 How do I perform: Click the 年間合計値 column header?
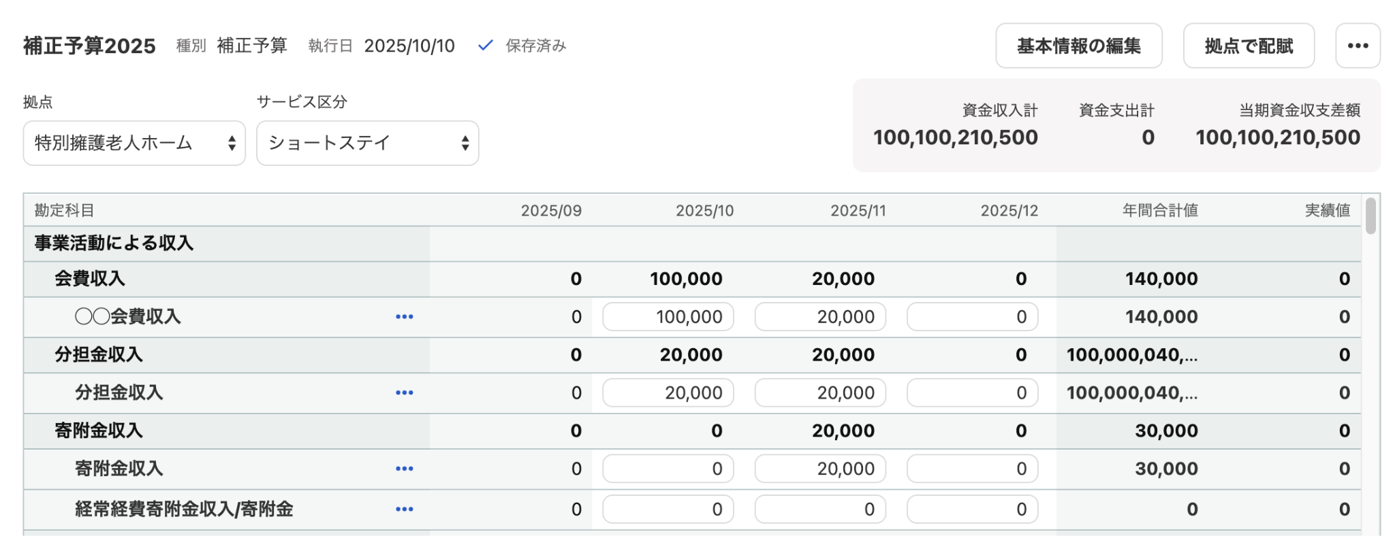click(x=1160, y=211)
